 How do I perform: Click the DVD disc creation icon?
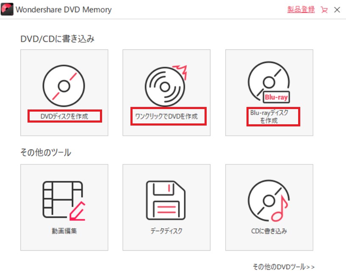[x=64, y=86]
